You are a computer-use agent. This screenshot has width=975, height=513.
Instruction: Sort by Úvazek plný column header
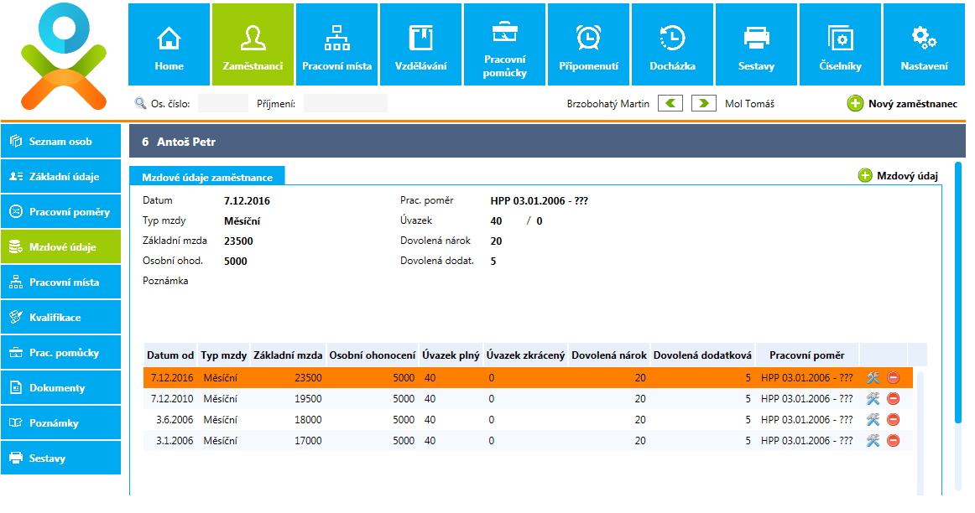(x=451, y=355)
